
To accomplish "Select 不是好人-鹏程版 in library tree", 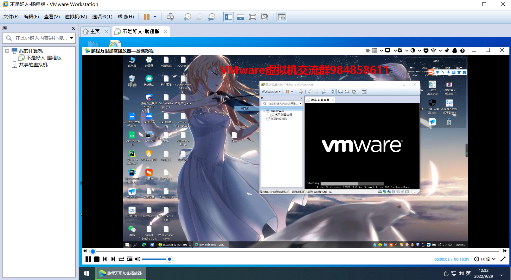I will point(44,58).
